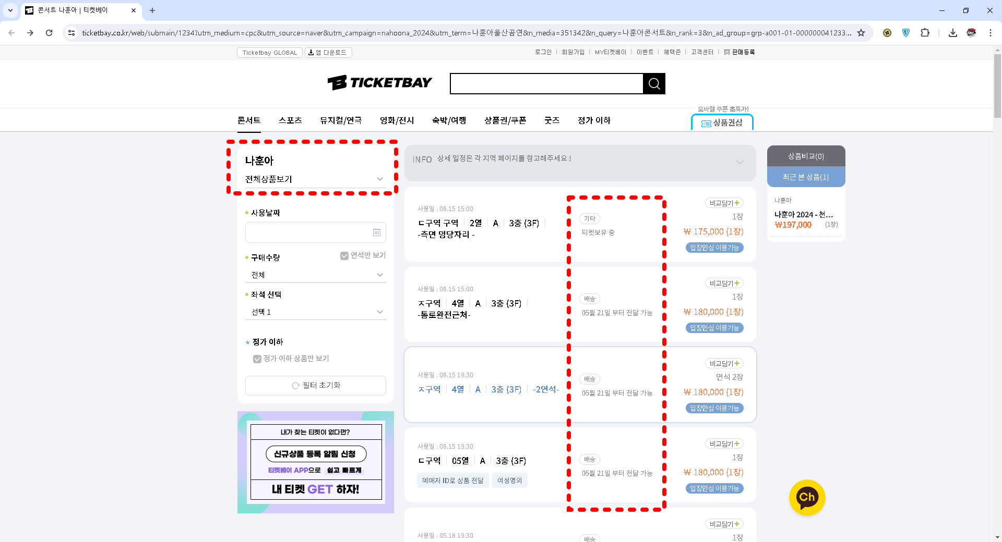This screenshot has height=542, width=1002.
Task: Click the 앱 다운로드 download button
Action: click(328, 53)
